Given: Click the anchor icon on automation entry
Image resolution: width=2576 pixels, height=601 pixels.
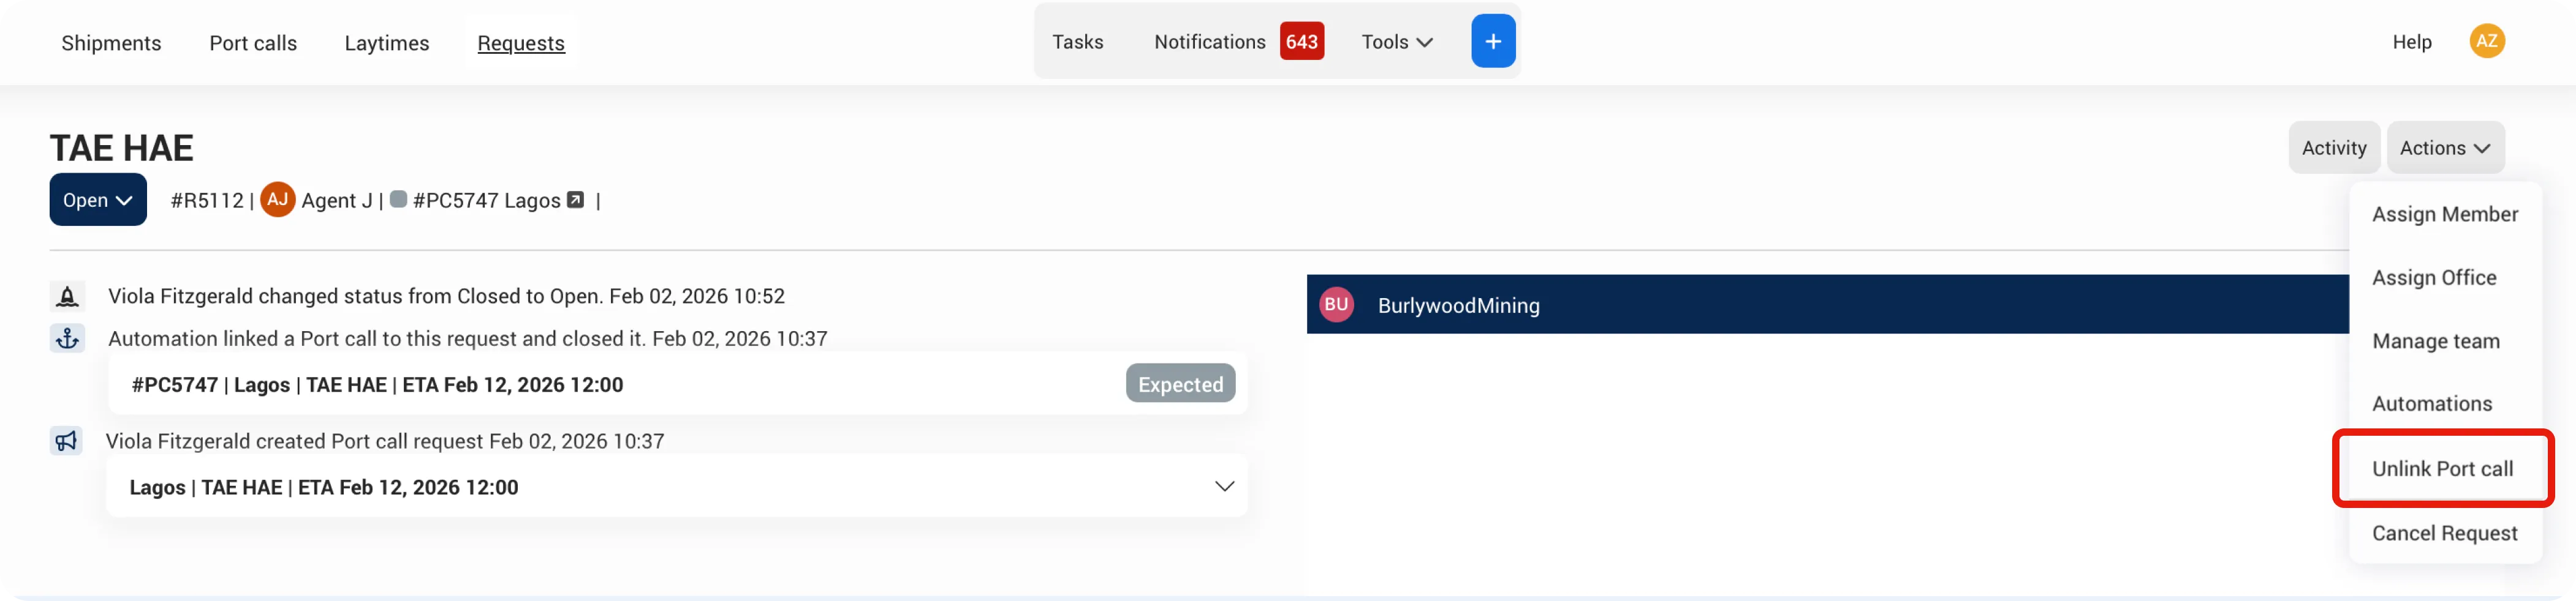Looking at the screenshot, I should [x=67, y=338].
